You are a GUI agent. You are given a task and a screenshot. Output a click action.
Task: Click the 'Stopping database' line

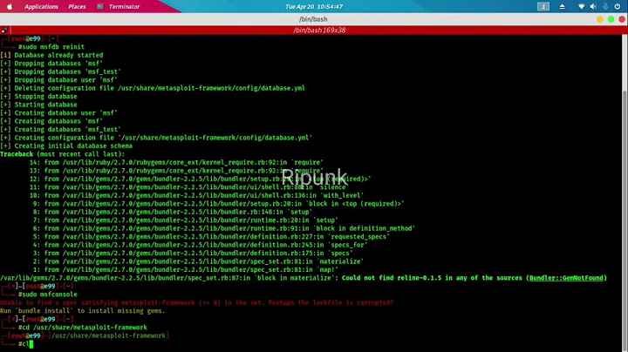pyautogui.click(x=39, y=97)
